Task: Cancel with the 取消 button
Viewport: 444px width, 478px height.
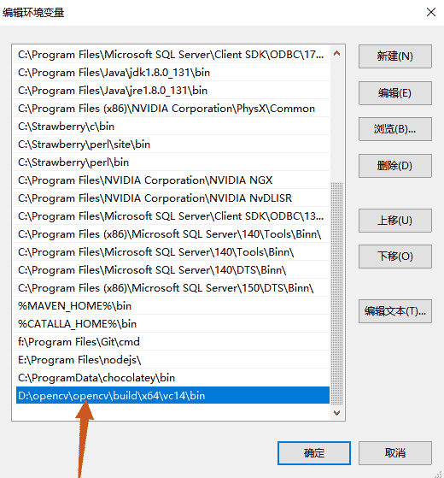Action: (x=395, y=453)
